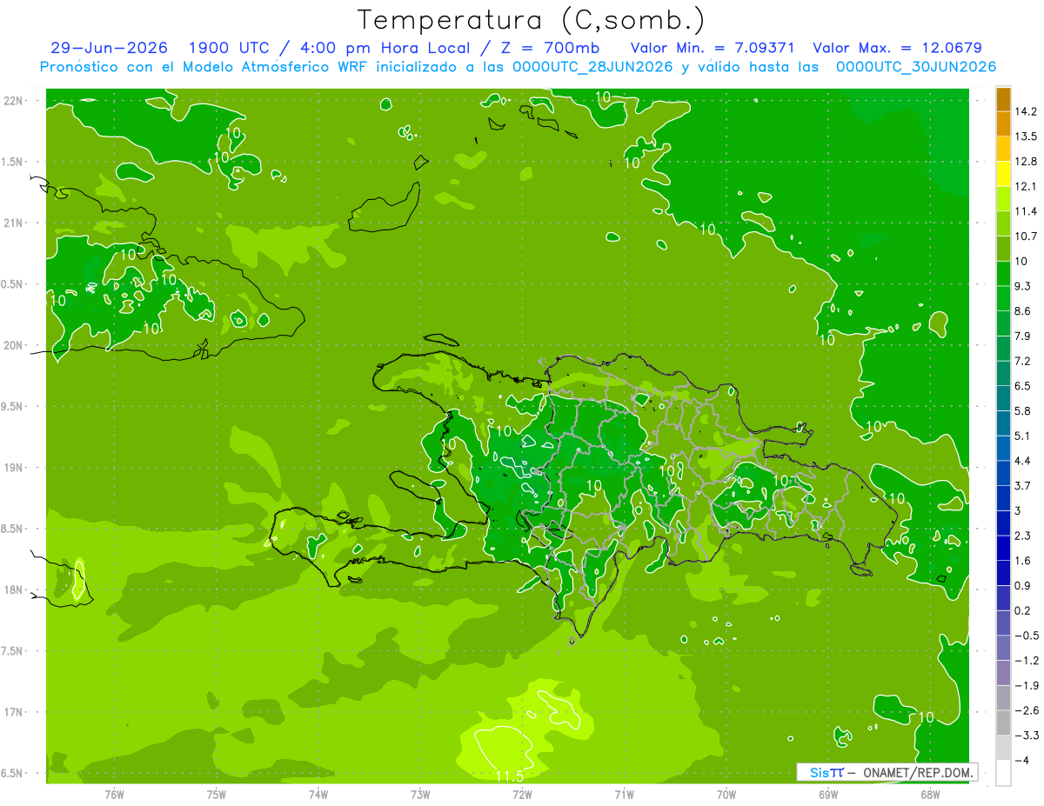
Task: Click the '71W' longitude axis label
Action: pos(624,795)
